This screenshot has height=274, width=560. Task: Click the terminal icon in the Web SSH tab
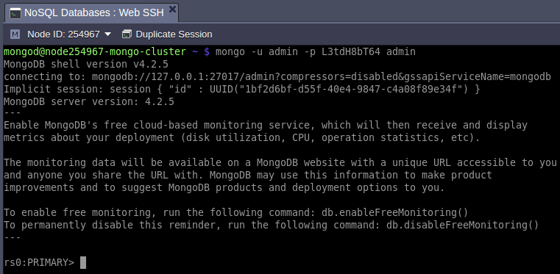pos(15,13)
